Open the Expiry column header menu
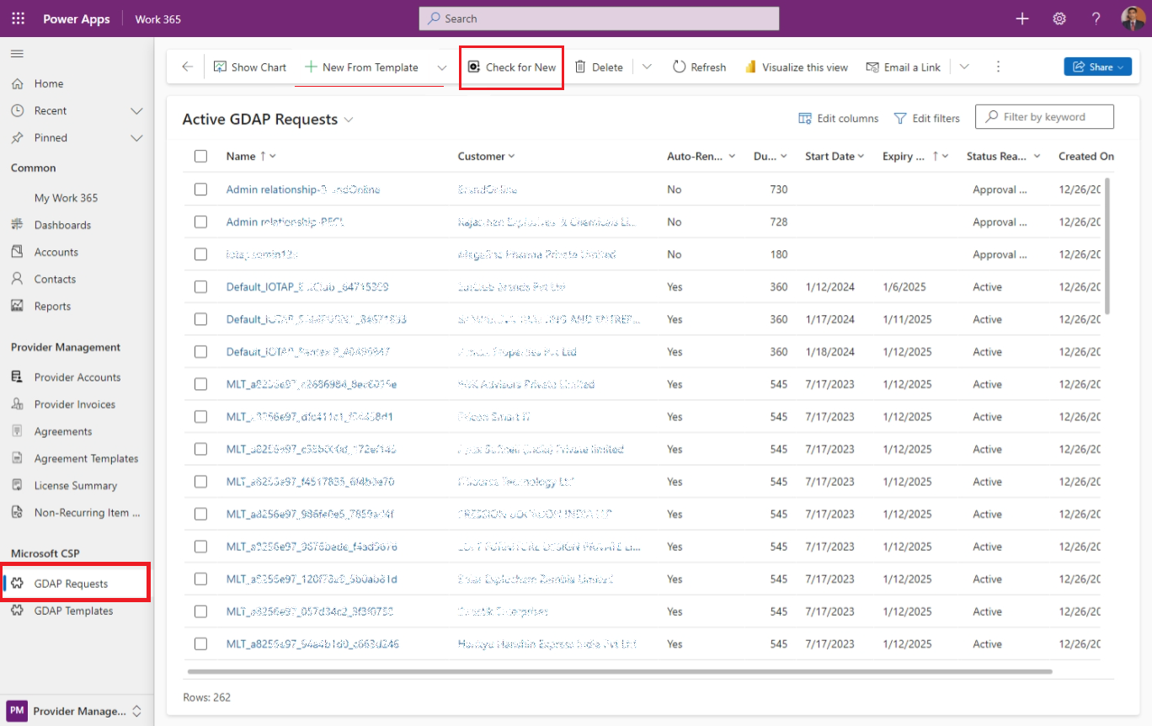The height and width of the screenshot is (726, 1152). 915,156
